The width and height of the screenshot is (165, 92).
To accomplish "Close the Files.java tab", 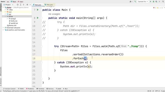I will 54,5.
